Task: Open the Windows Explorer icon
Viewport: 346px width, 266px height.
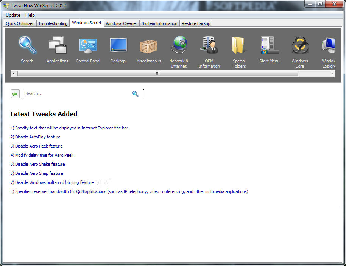Action: coord(329,45)
